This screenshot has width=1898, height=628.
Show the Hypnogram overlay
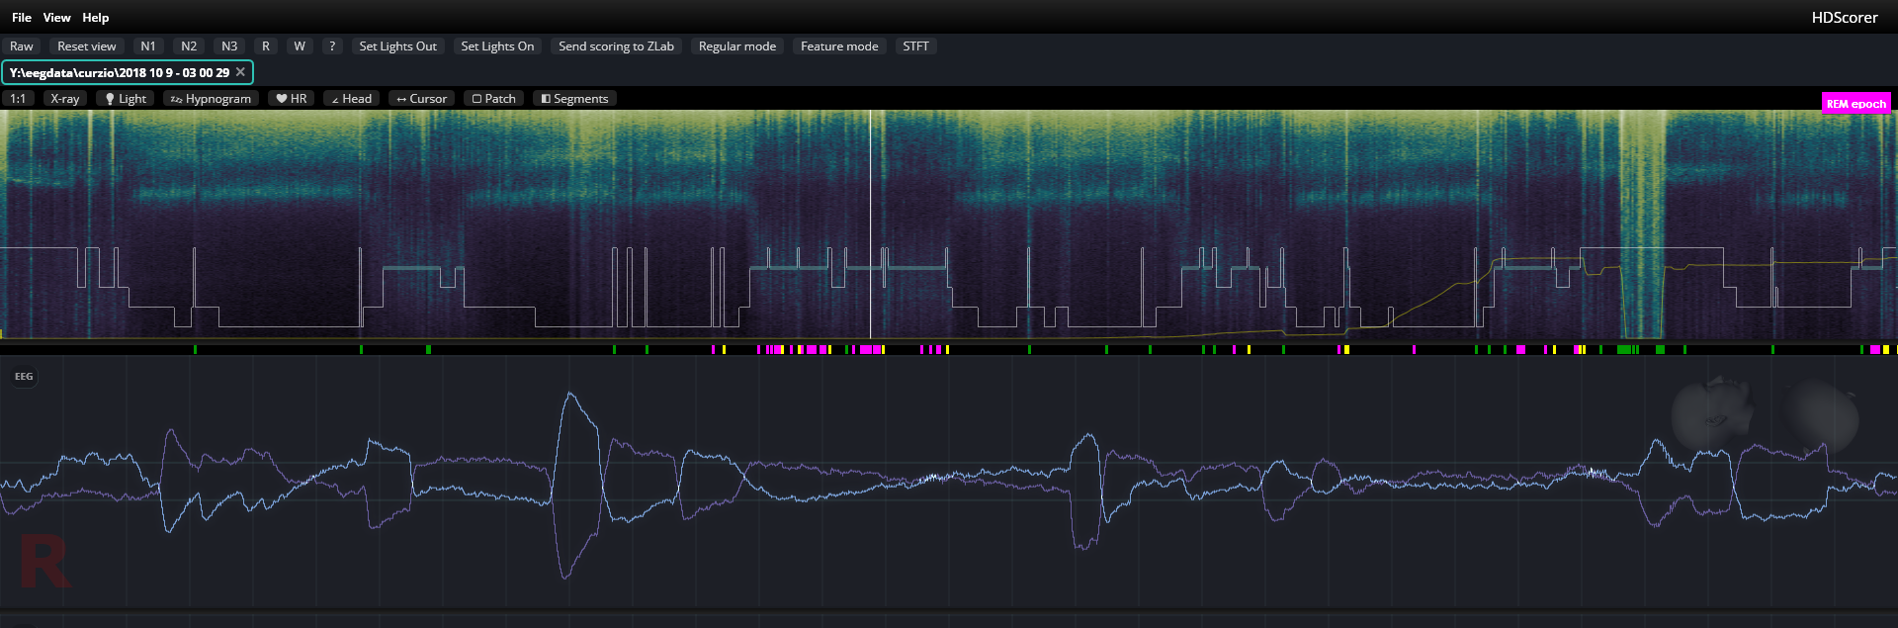pyautogui.click(x=211, y=99)
